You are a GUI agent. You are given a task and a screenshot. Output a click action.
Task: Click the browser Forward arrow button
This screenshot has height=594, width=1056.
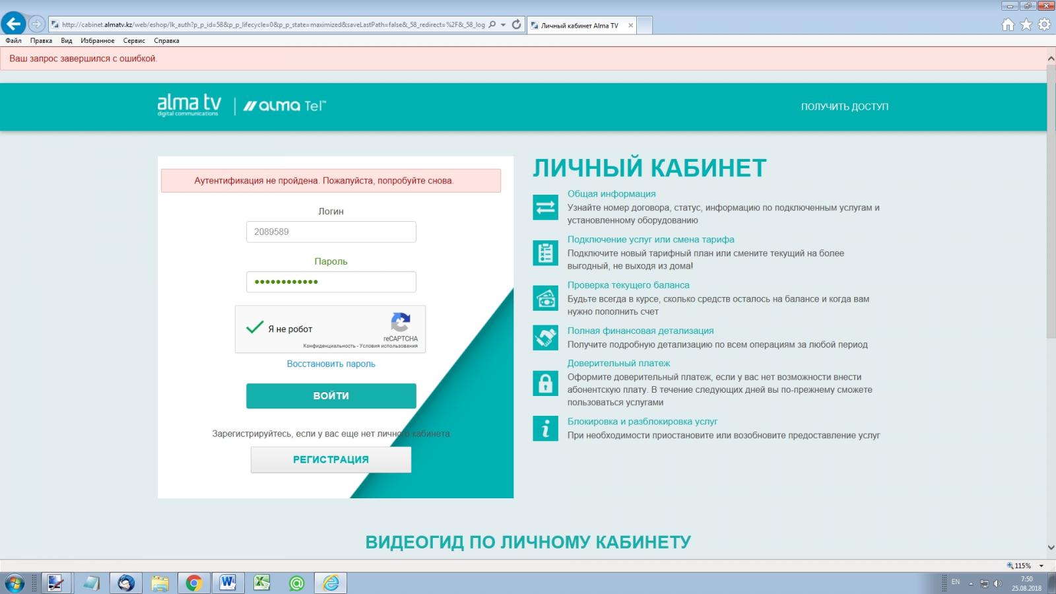(x=37, y=24)
